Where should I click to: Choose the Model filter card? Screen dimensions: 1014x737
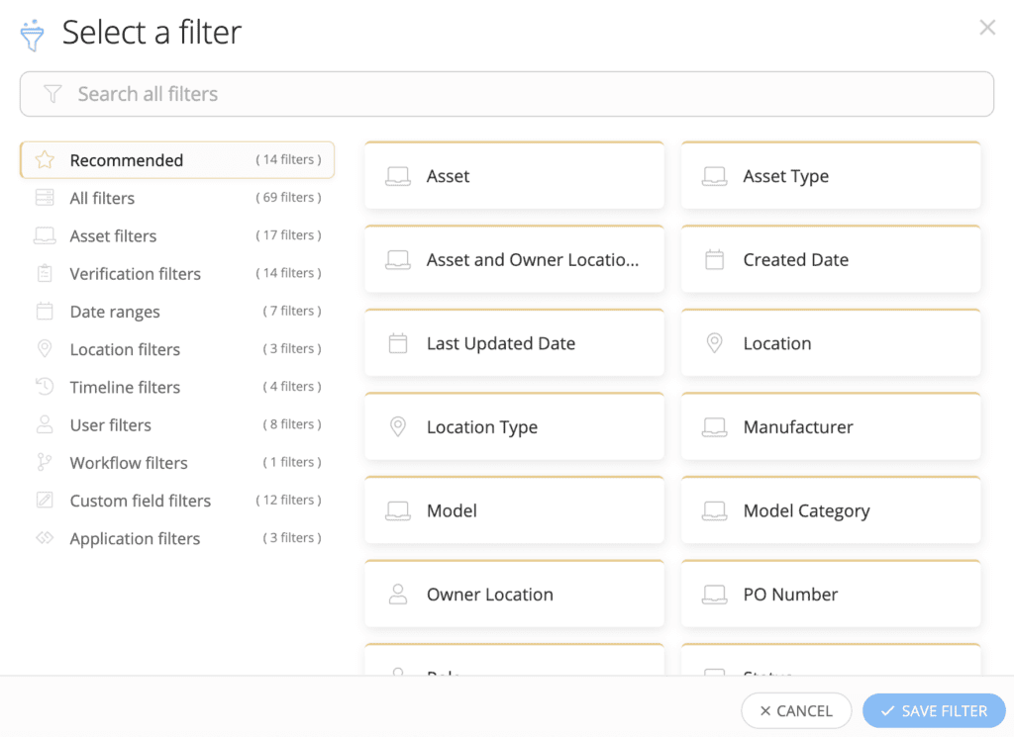click(x=514, y=509)
